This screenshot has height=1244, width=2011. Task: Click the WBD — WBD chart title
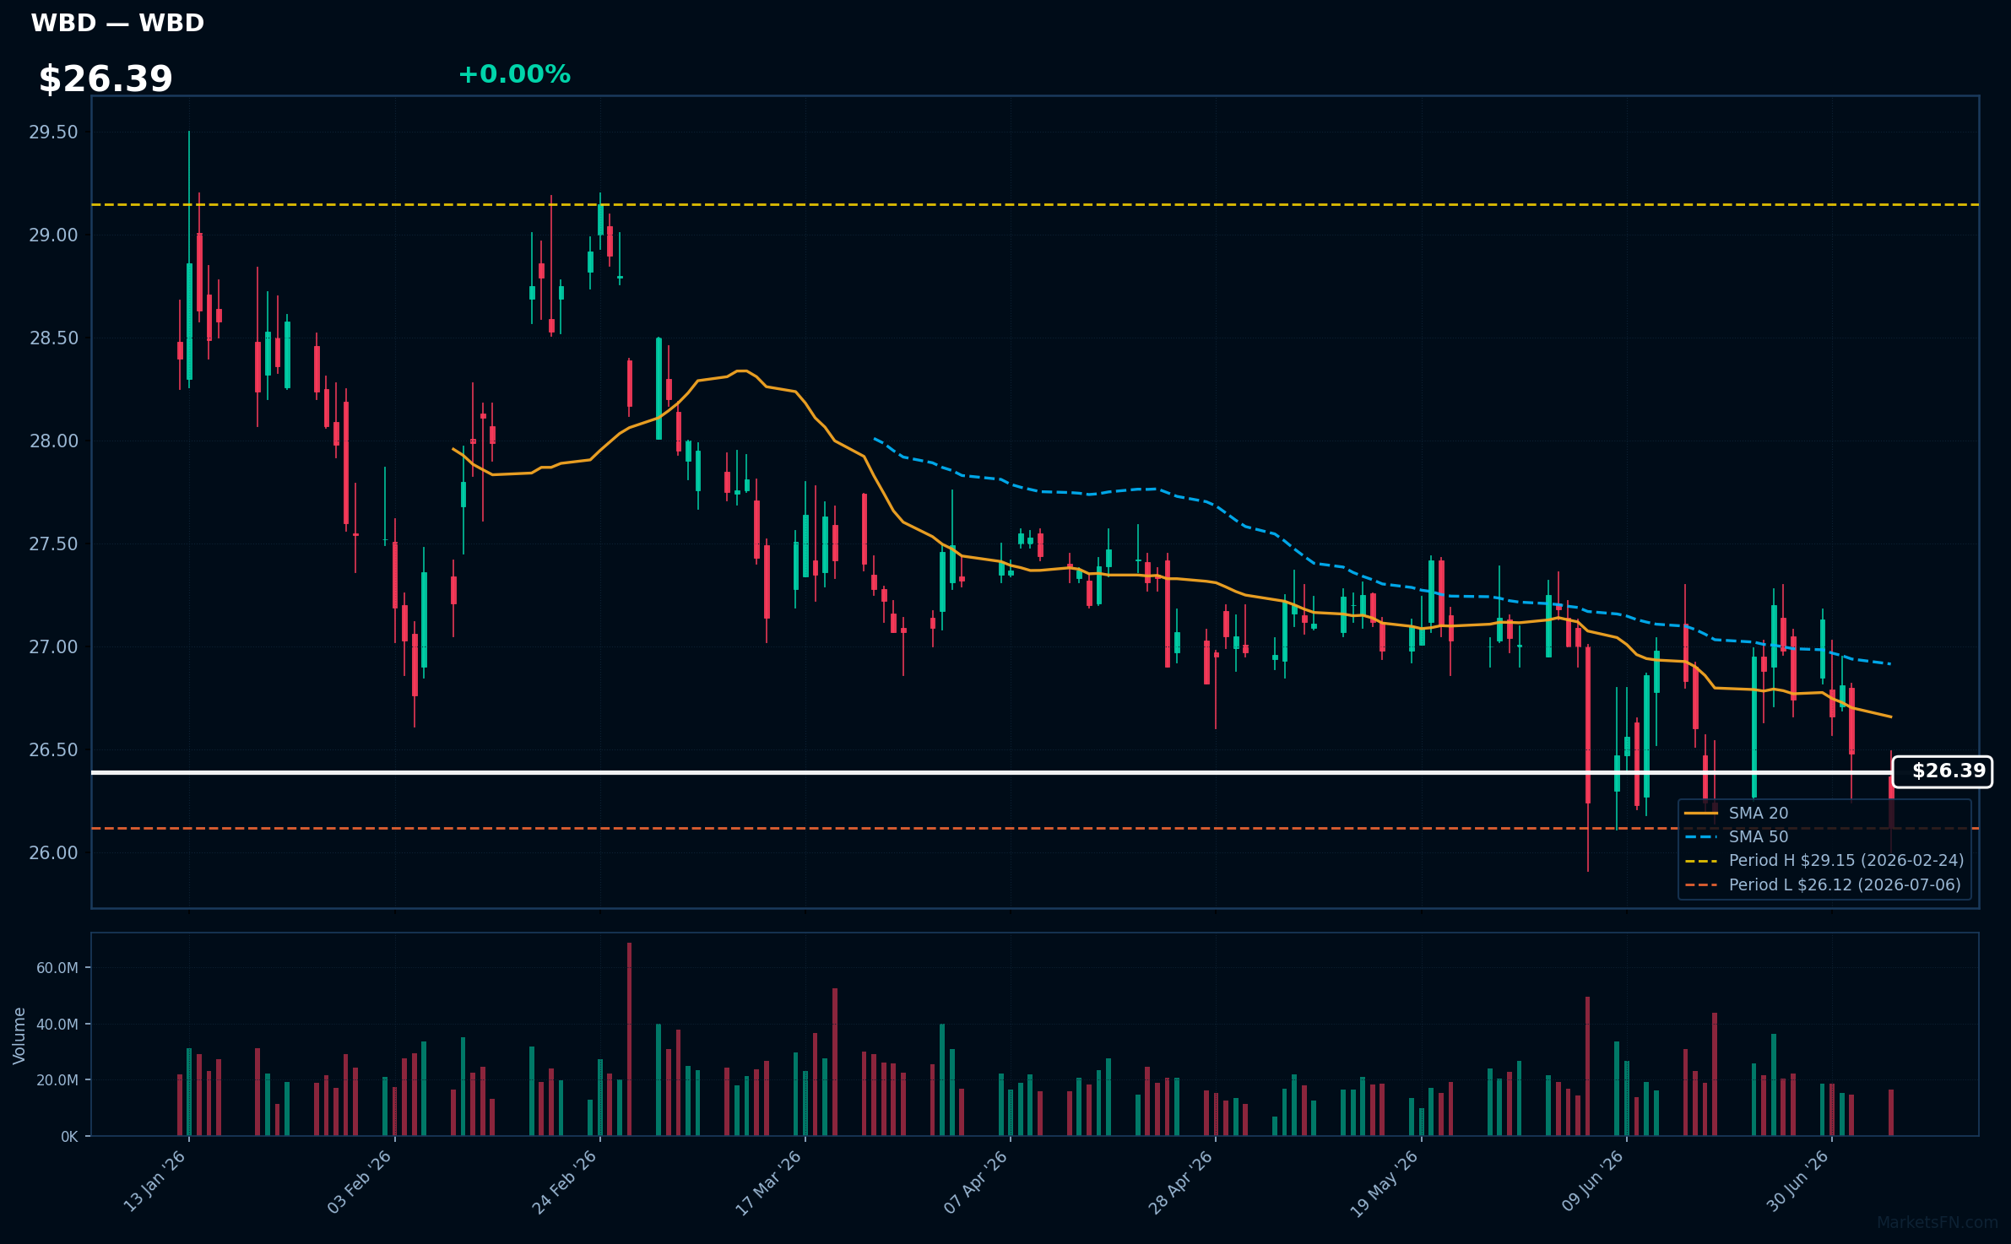coord(117,23)
